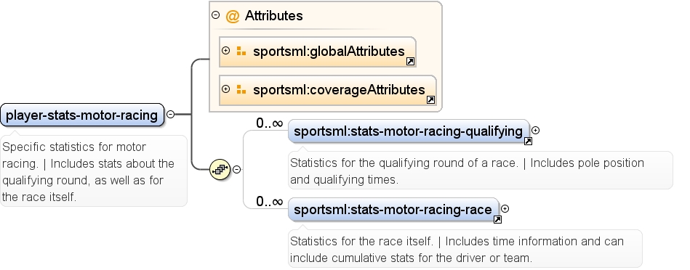
Task: Click the sportsml:globalAttributes label
Action: tap(329, 52)
